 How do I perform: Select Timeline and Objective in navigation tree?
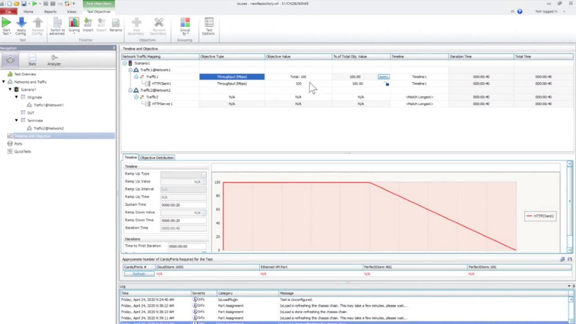(32, 136)
